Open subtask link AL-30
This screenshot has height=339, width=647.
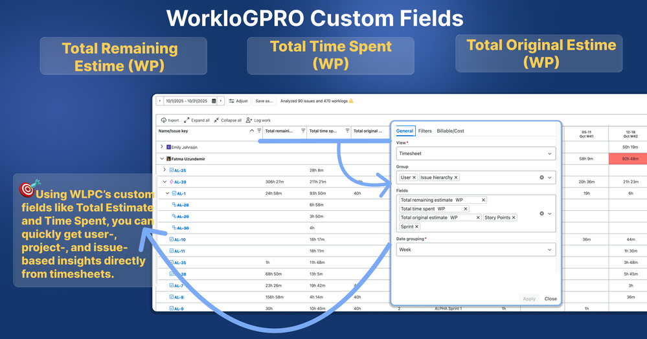[x=183, y=228]
